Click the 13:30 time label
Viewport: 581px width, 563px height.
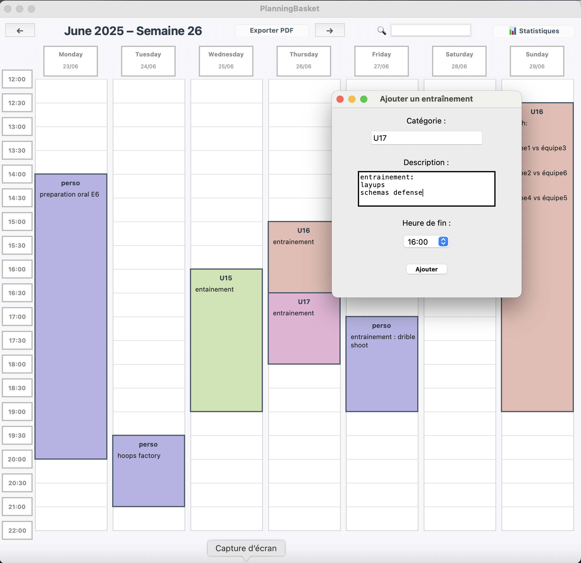(17, 150)
